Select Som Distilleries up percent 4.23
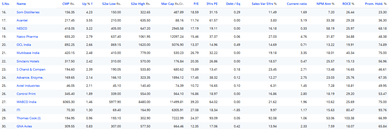Viewport: 391px width, 129px height. pos(90,12)
